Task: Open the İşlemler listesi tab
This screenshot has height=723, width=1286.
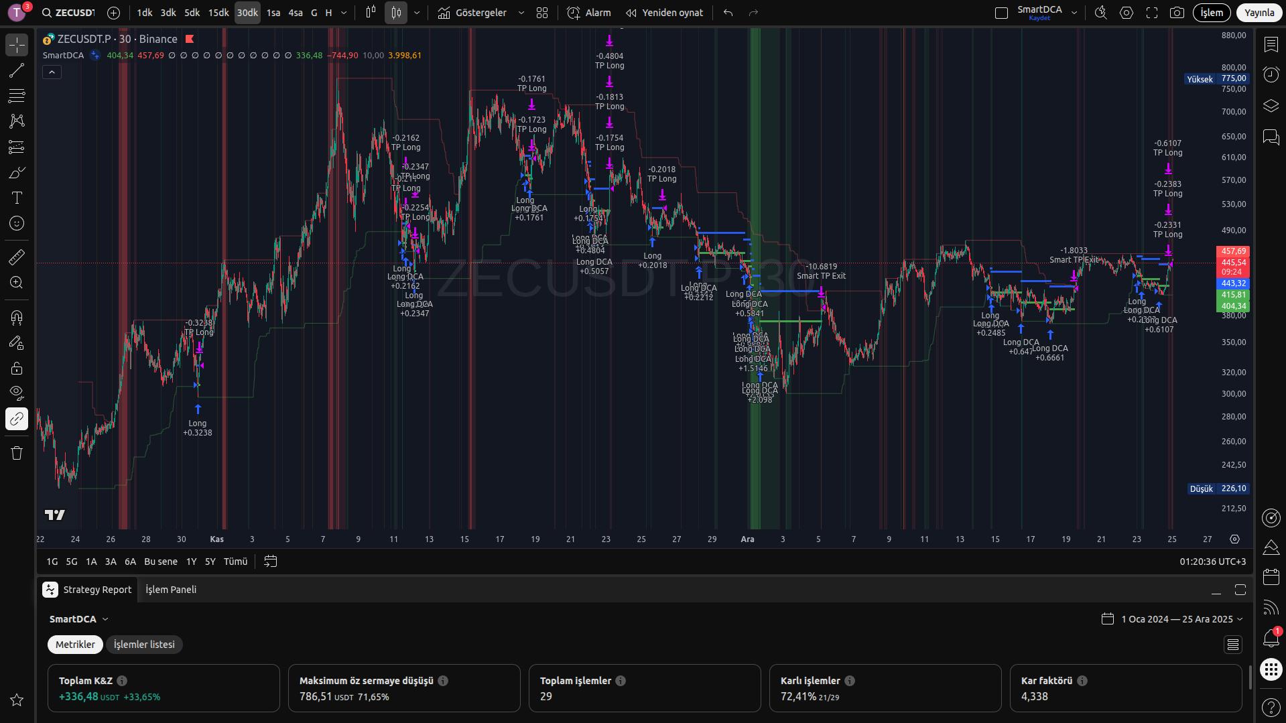Action: pos(144,645)
